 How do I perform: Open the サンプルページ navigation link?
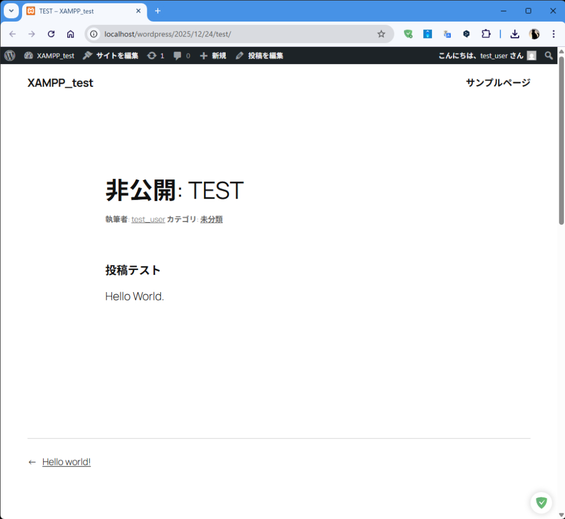point(498,83)
